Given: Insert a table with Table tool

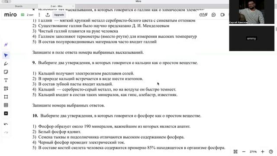Looking at the screenshot, I should tap(6, 105).
